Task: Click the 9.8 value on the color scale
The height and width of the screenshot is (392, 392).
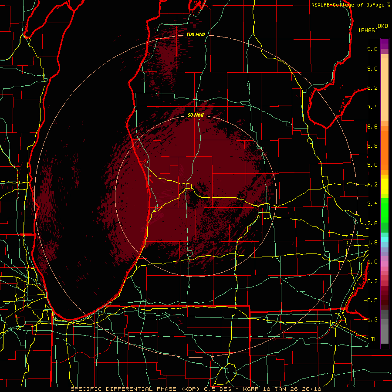Action: pyautogui.click(x=372, y=49)
